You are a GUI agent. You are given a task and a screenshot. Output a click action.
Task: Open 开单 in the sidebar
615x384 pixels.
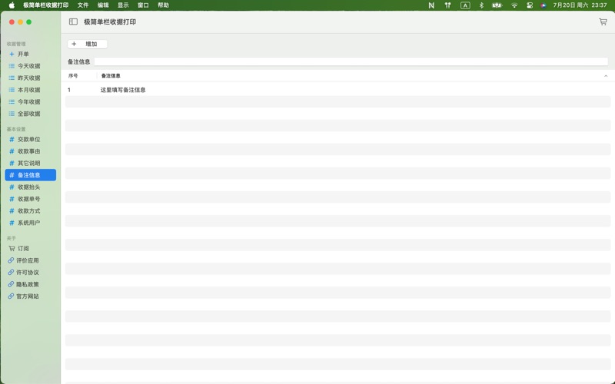coord(30,54)
